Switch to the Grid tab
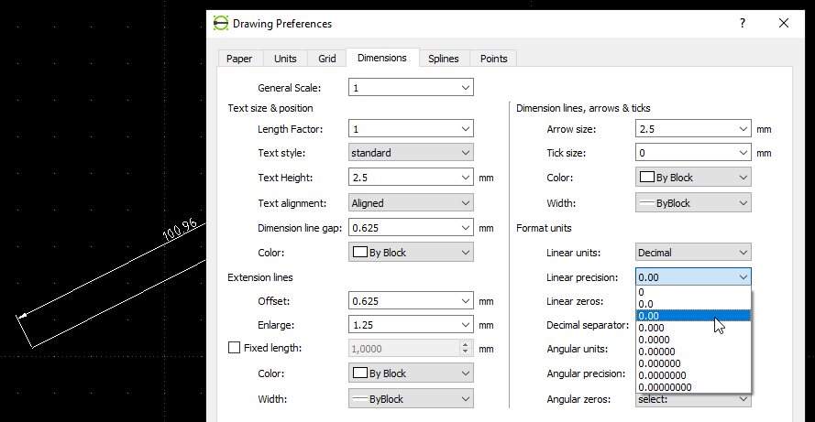 (x=327, y=59)
